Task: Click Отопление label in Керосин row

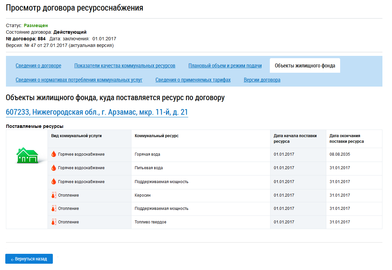Action: click(68, 195)
